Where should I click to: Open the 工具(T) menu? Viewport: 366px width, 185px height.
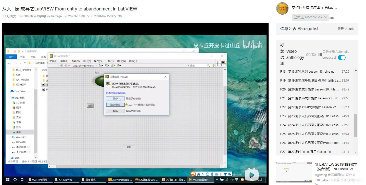(x=109, y=61)
